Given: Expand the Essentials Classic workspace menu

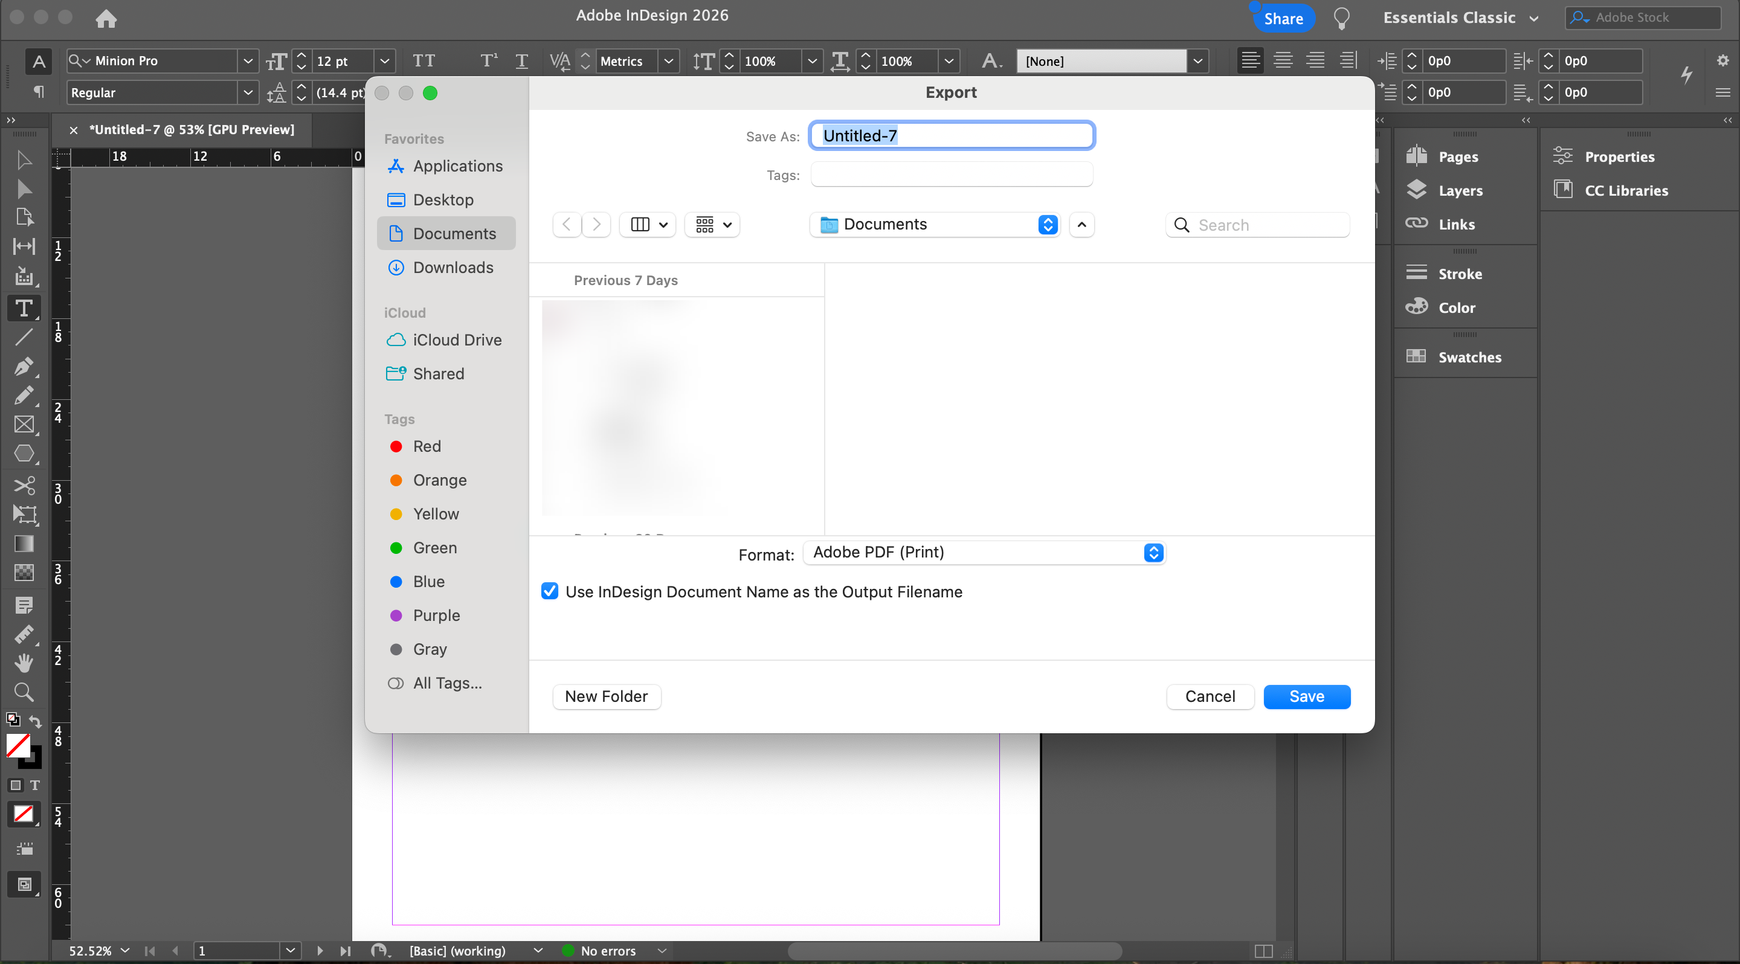Looking at the screenshot, I should coord(1460,18).
